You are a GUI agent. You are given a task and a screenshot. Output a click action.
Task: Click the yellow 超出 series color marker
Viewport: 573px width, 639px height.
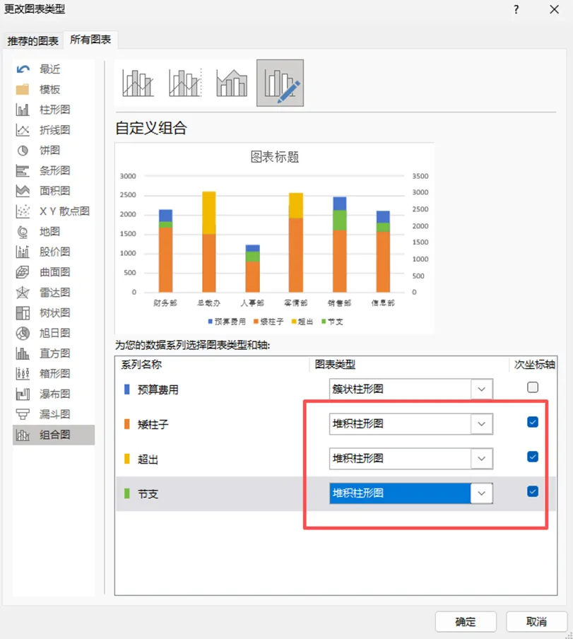127,459
